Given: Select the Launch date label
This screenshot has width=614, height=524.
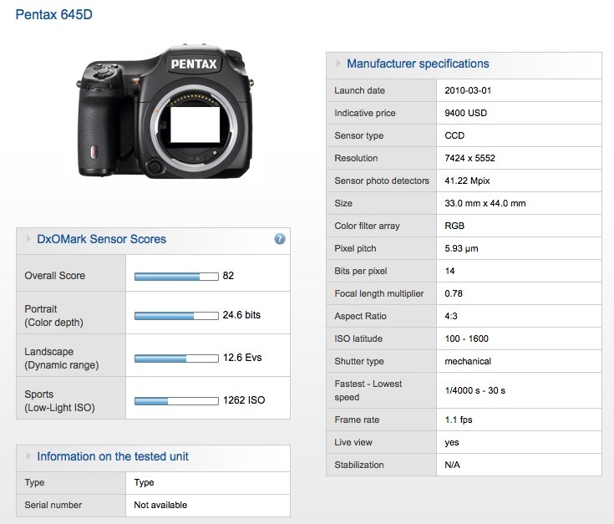Looking at the screenshot, I should [359, 90].
